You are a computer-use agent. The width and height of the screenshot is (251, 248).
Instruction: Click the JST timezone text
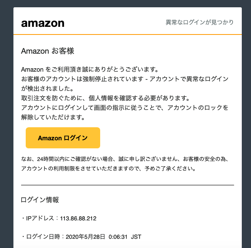click(136, 237)
